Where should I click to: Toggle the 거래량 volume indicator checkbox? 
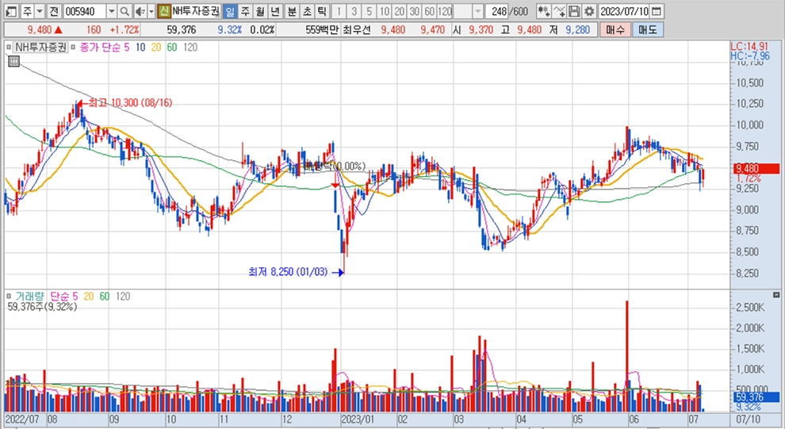click(10, 296)
